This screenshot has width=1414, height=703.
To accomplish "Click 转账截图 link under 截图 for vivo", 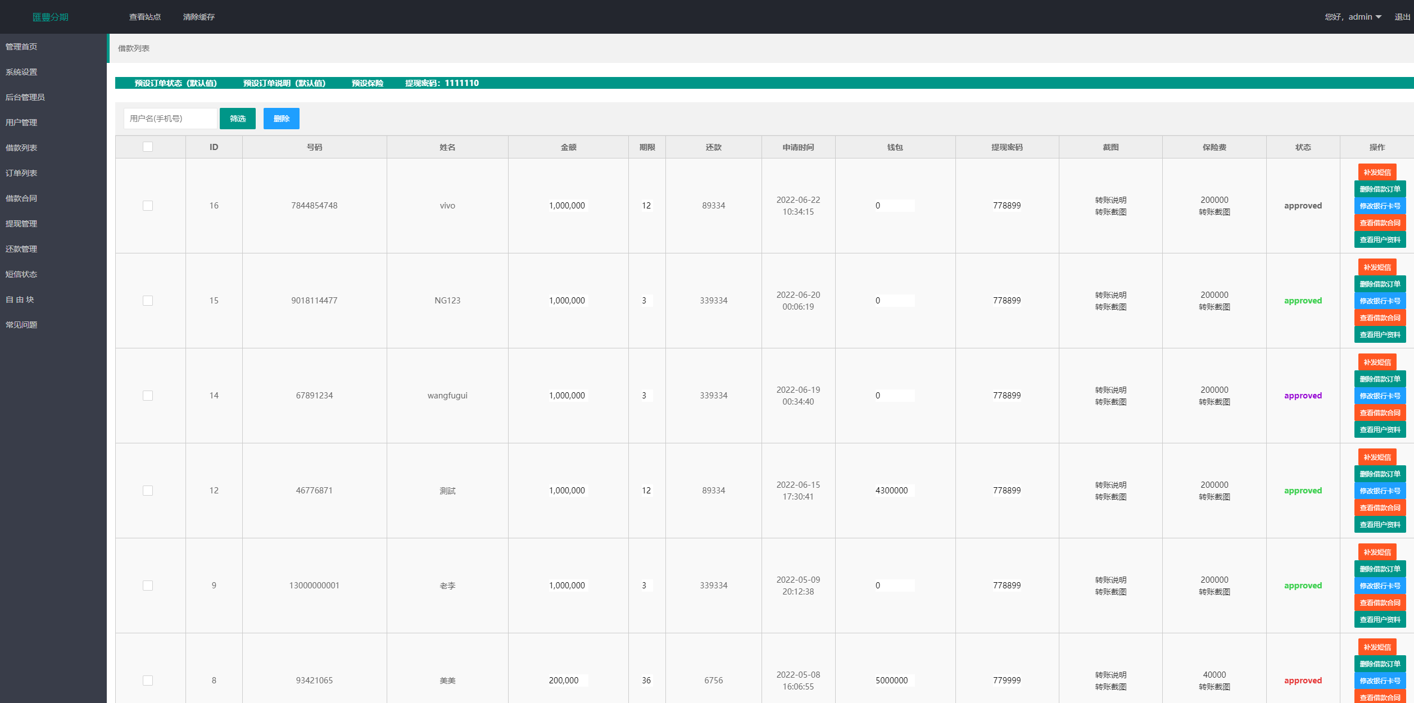I will point(1111,212).
